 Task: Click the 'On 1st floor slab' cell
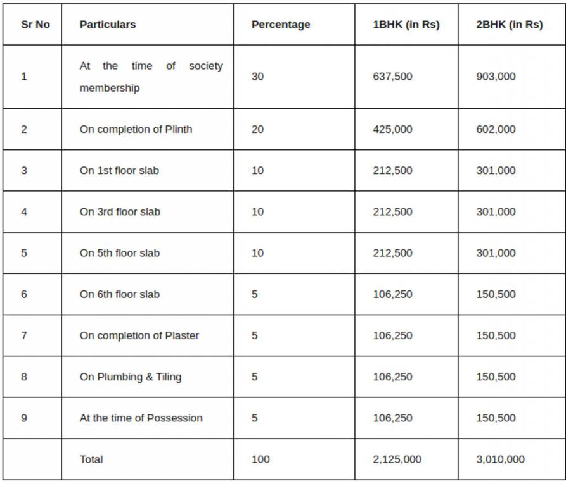(147, 170)
